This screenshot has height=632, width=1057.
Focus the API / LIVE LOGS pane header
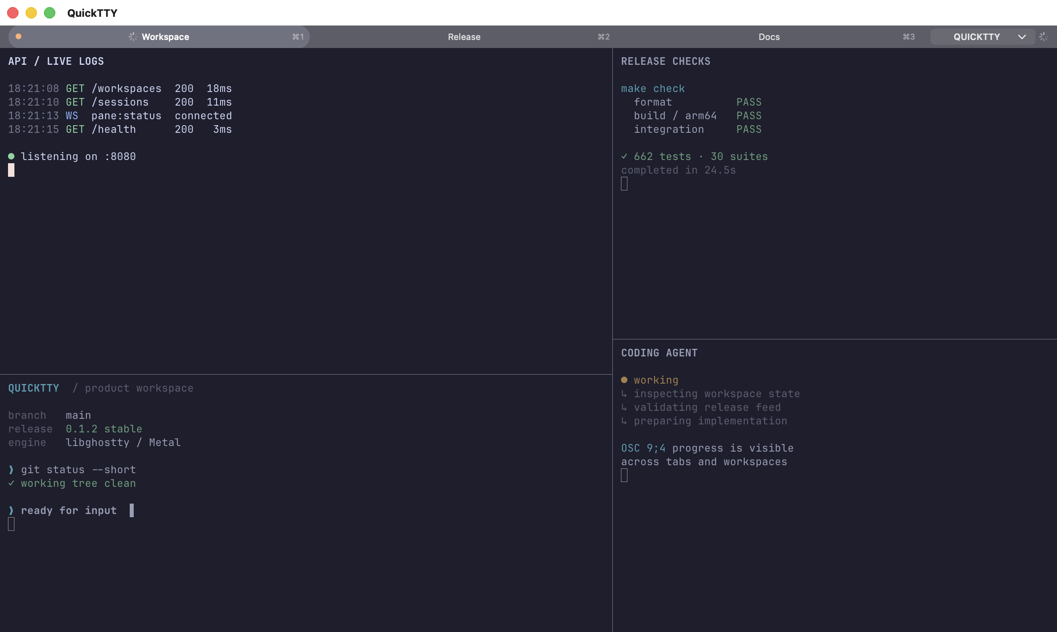coord(56,61)
